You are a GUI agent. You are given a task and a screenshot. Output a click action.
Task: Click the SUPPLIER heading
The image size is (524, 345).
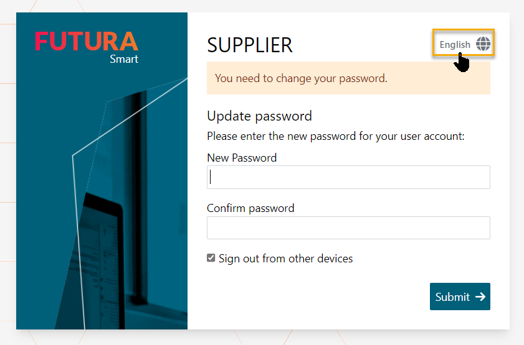point(249,45)
